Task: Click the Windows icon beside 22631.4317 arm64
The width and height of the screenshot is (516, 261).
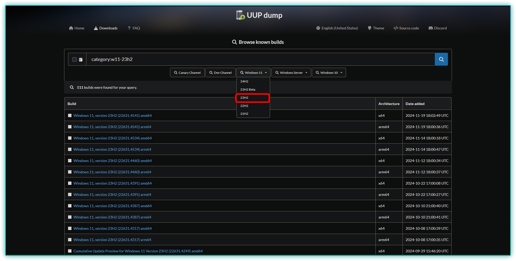Action: tap(70, 240)
